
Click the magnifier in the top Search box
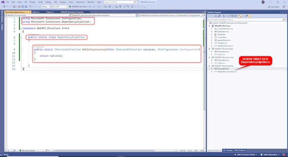[x=135, y=2]
